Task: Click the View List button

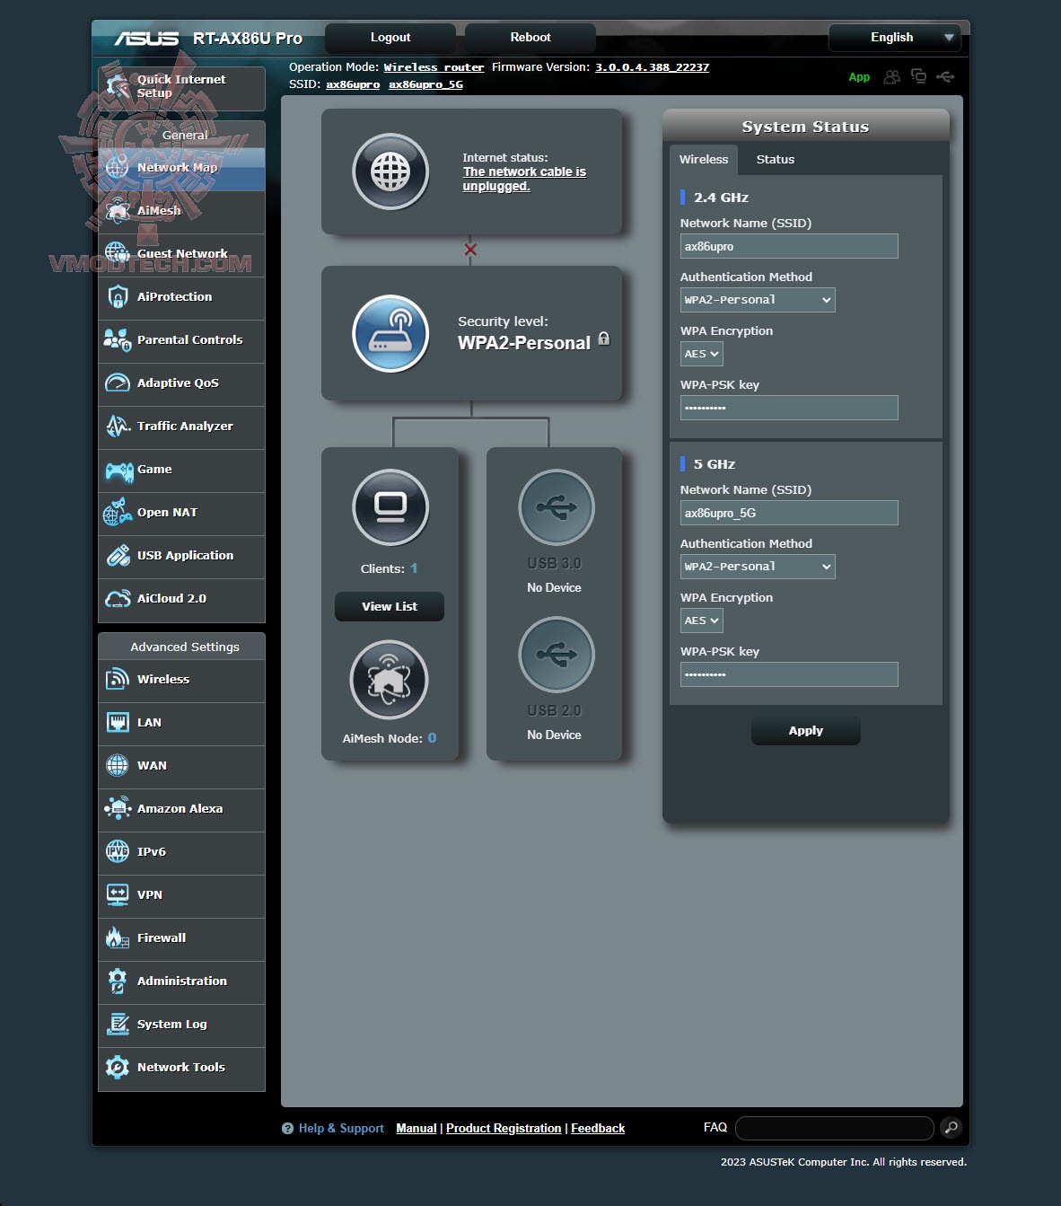Action: [390, 607]
